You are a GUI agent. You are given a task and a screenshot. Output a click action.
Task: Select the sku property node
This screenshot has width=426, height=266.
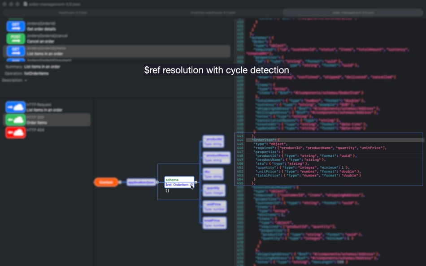tap(213, 174)
